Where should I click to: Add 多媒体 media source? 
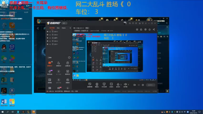click(x=111, y=85)
